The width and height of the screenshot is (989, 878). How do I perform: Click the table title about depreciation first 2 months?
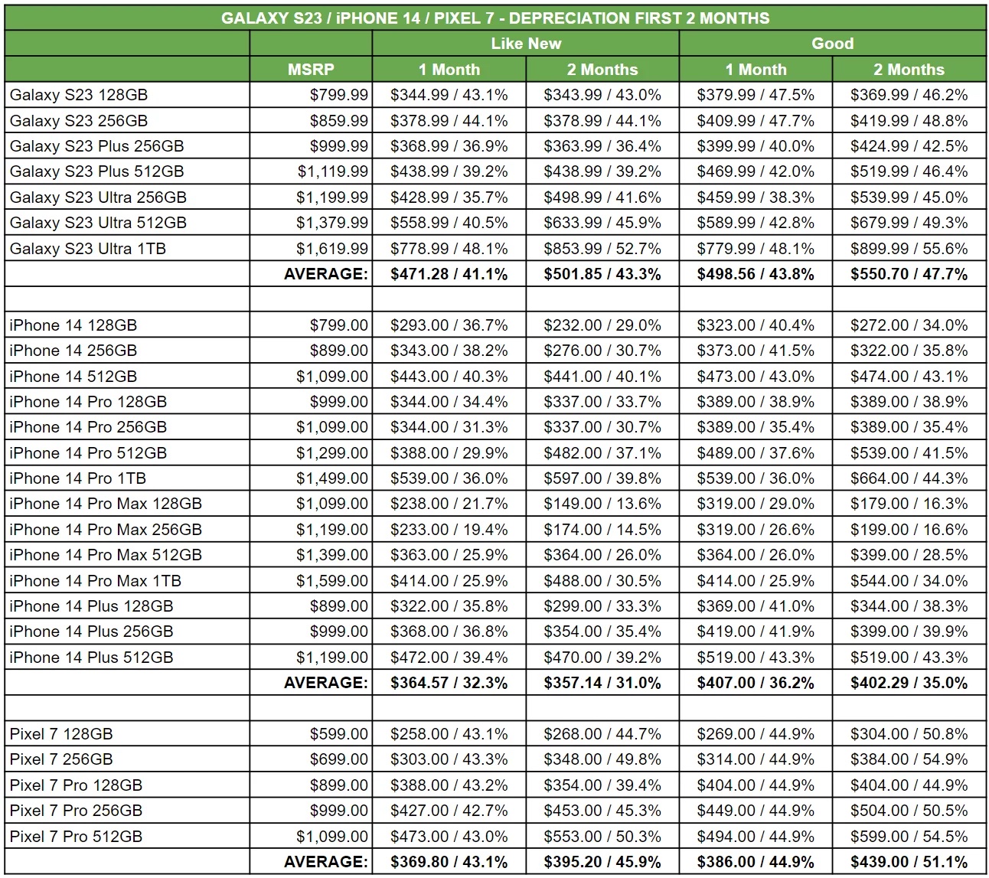point(494,18)
